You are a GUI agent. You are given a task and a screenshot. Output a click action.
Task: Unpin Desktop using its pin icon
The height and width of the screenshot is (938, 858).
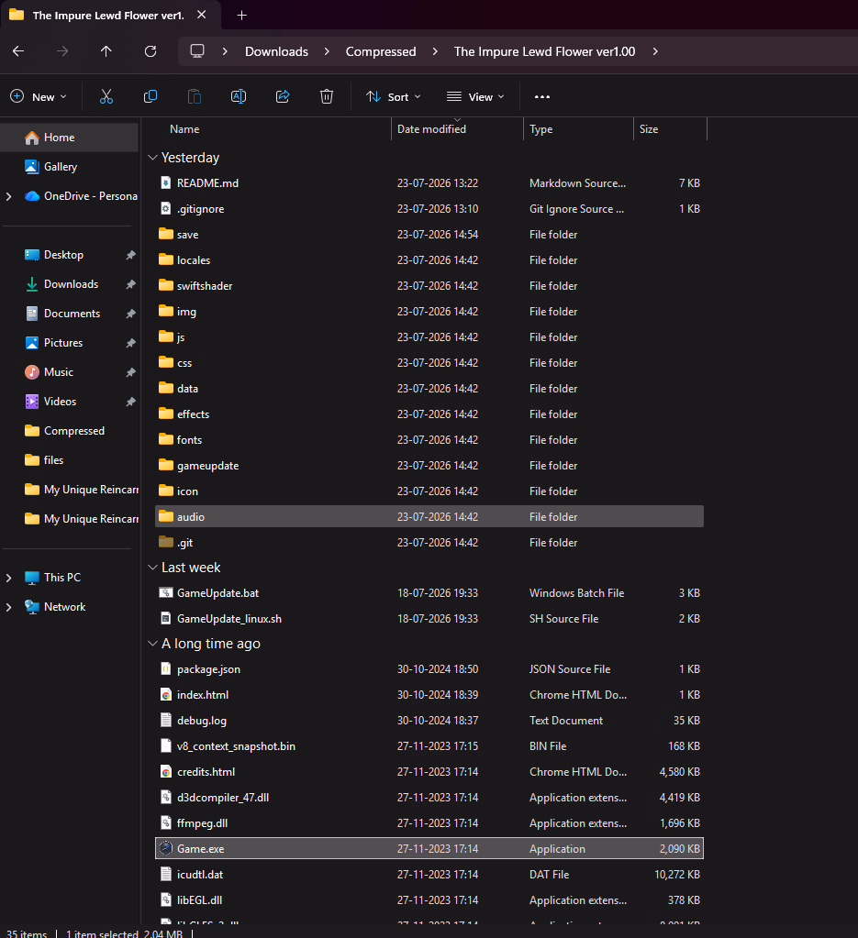pyautogui.click(x=130, y=255)
